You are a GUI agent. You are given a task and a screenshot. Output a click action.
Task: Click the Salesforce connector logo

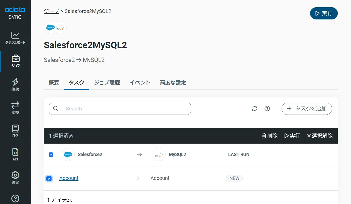50,27
